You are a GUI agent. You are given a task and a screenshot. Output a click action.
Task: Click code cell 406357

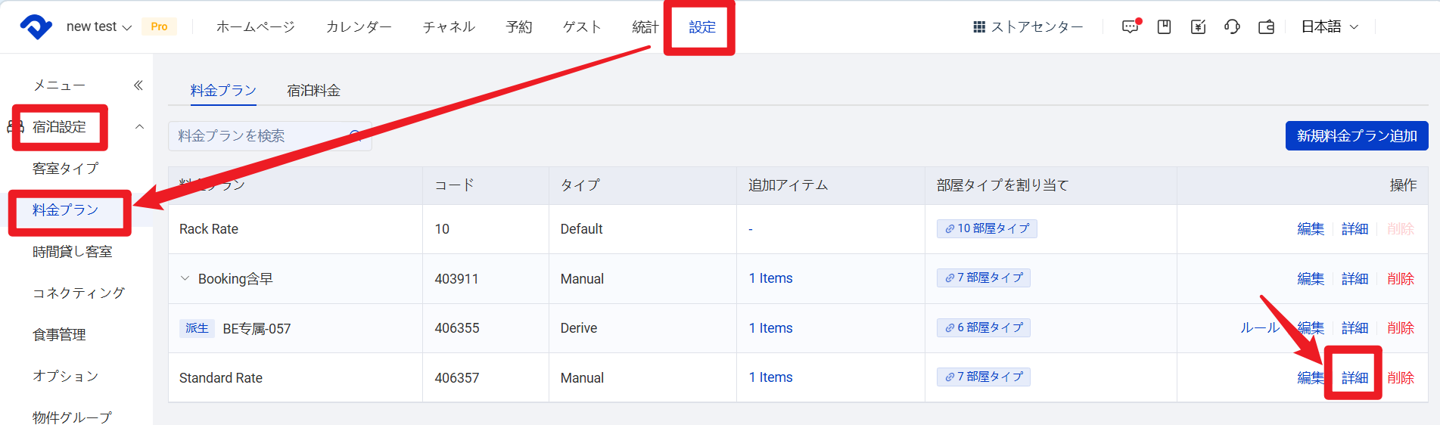tap(457, 378)
